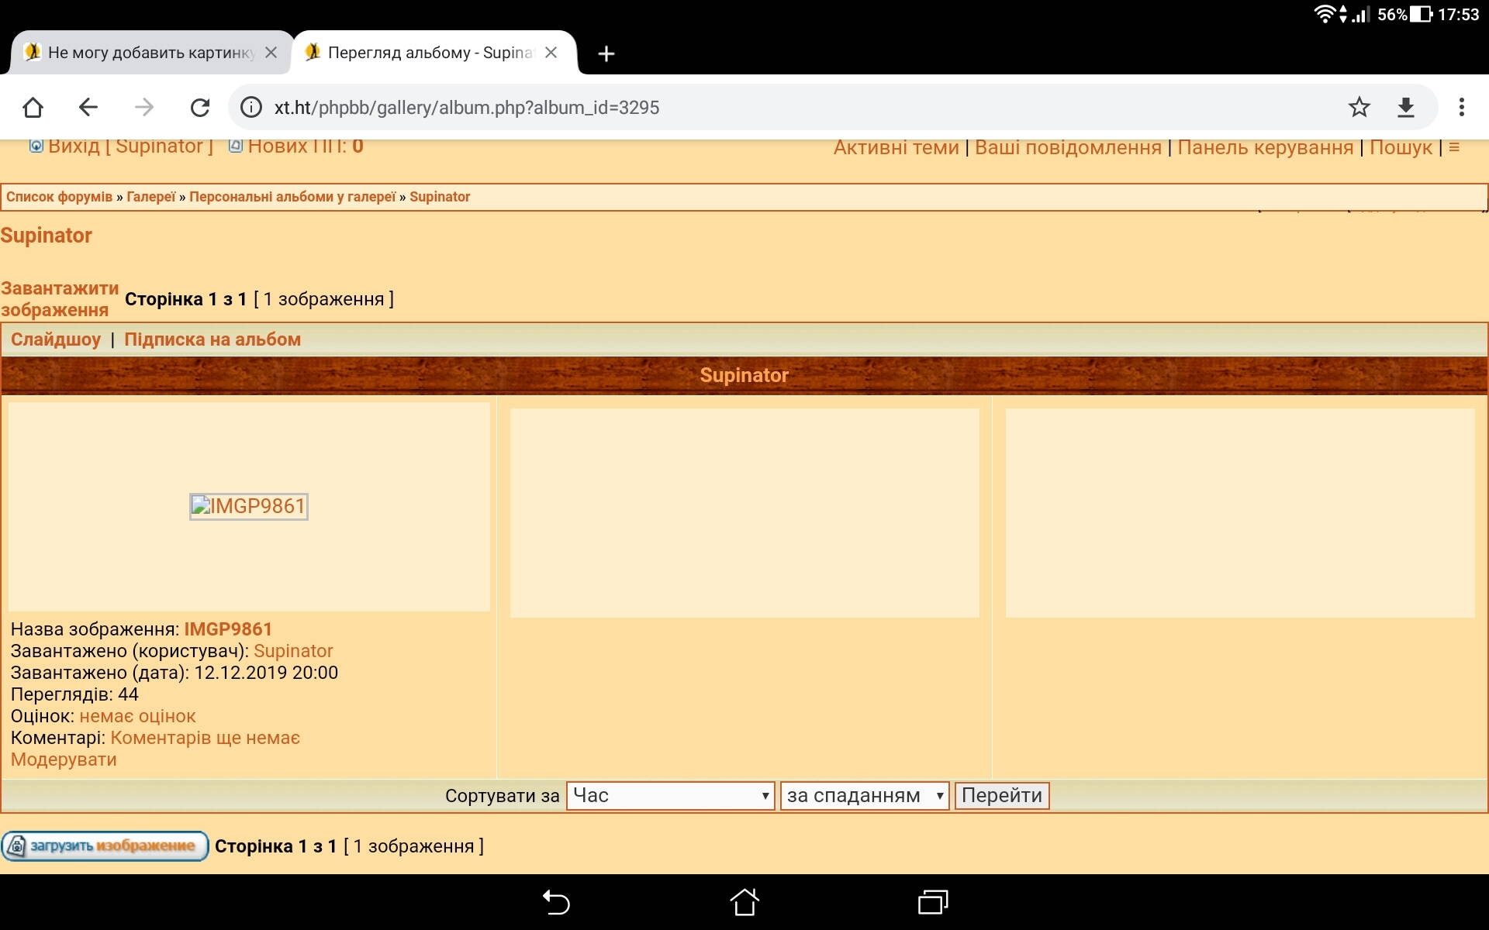
Task: Expand the sort field Час dropdown
Action: tap(670, 796)
